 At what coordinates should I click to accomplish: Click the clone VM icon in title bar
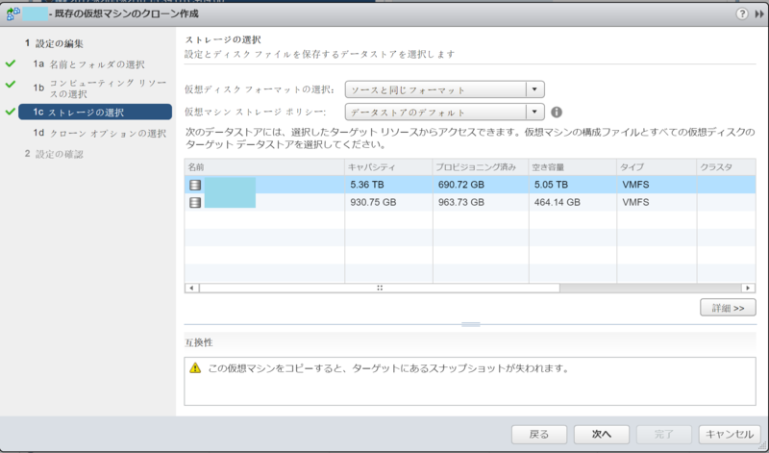tap(12, 13)
